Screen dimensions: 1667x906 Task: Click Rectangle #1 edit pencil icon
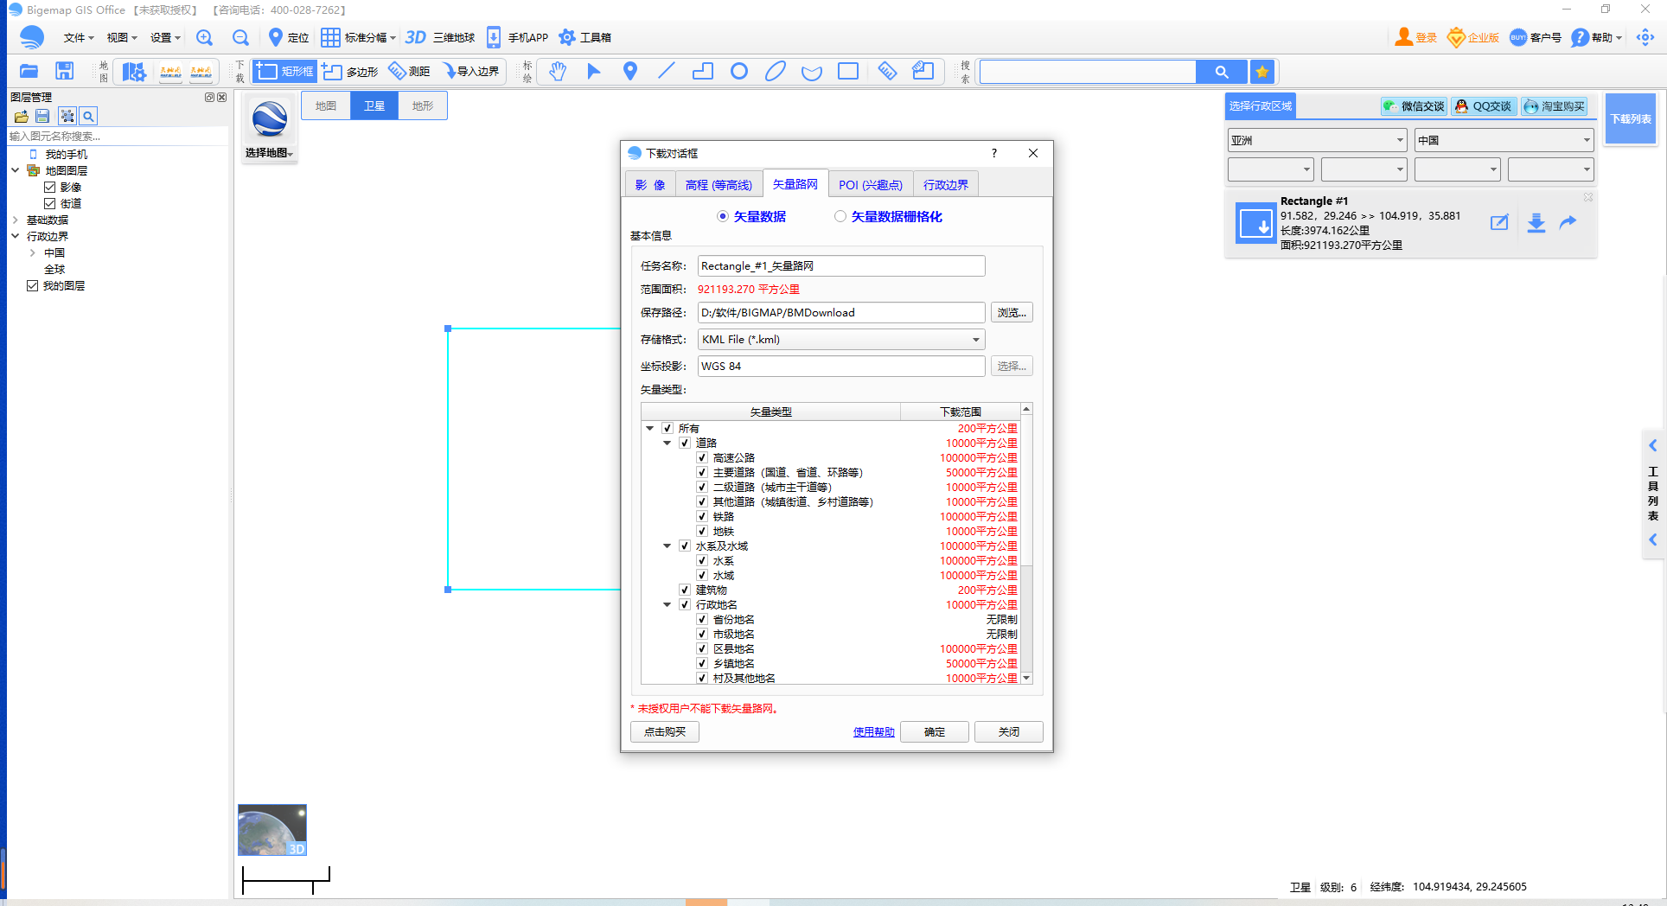point(1499,223)
